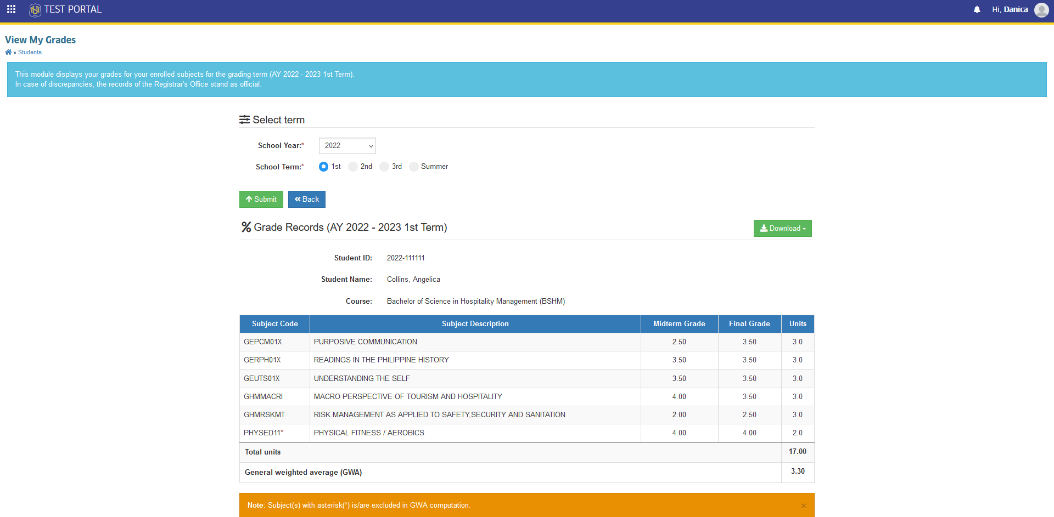Click the Units column header
The width and height of the screenshot is (1054, 517).
[x=798, y=324]
